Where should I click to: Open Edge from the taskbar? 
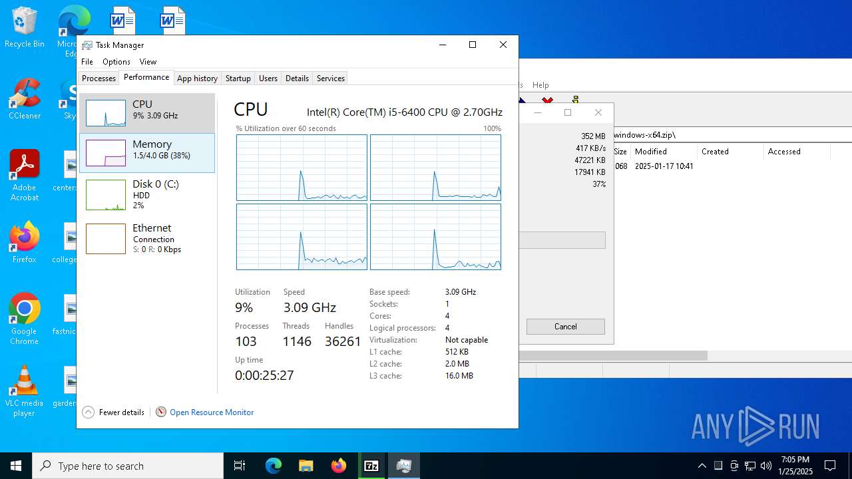tap(274, 466)
